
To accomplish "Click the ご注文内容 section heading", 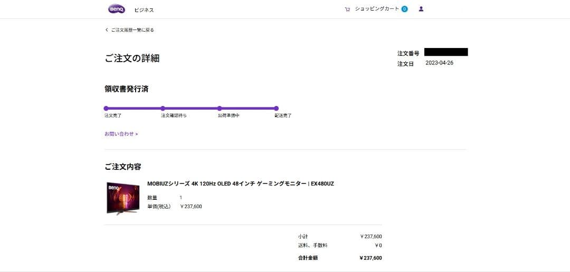I will click(x=123, y=167).
